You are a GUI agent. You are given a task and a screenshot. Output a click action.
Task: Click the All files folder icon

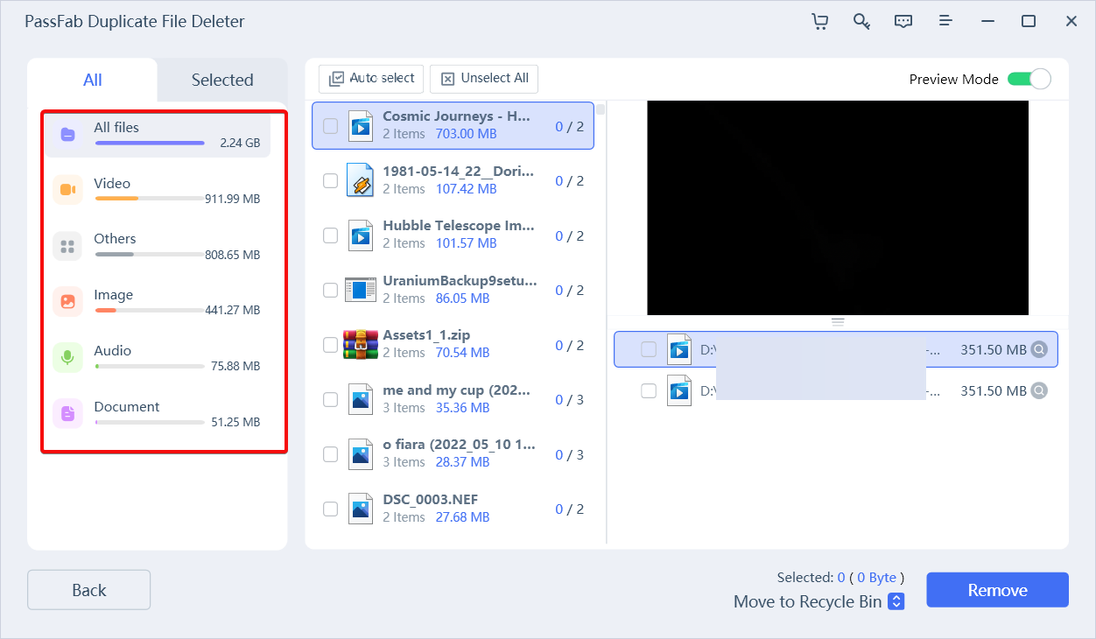tap(67, 135)
